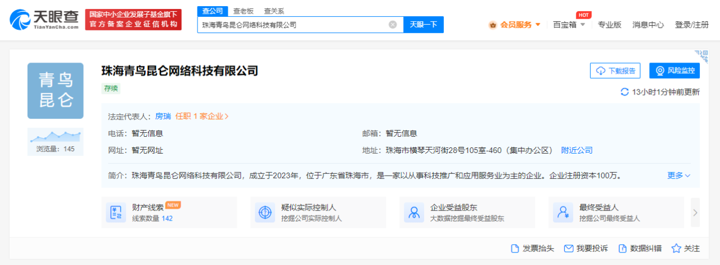The width and height of the screenshot is (720, 265).
Task: Click the 财产线索 card icon
Action: click(x=116, y=213)
